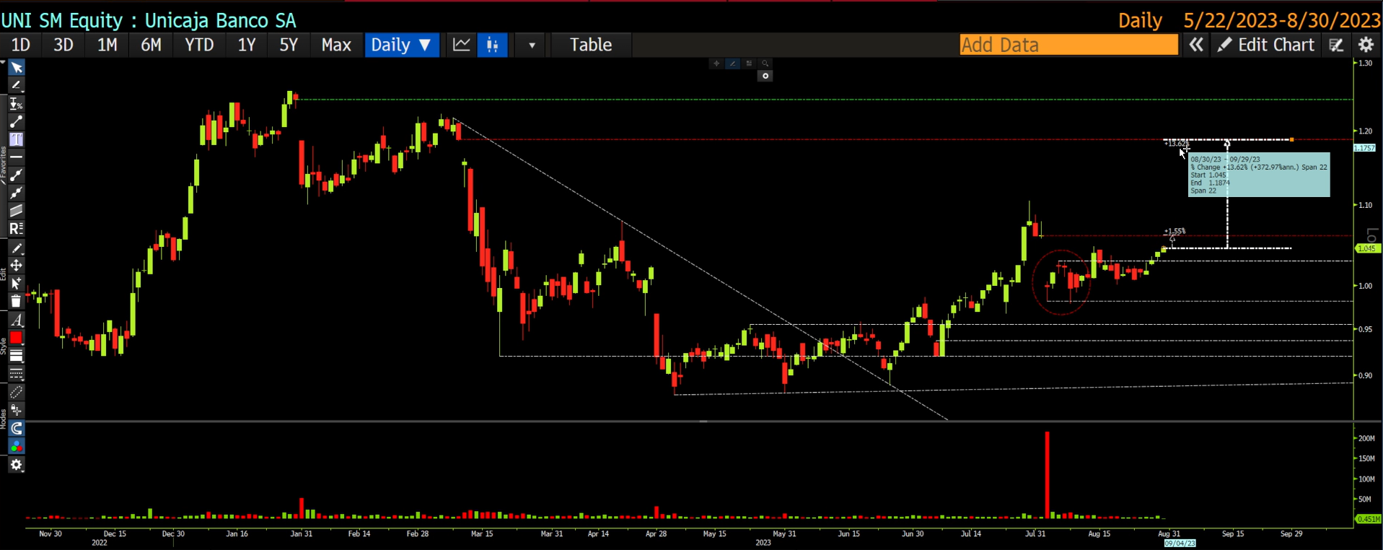Toggle the annotations pencil icon in header
This screenshot has width=1383, height=550.
pos(1336,45)
